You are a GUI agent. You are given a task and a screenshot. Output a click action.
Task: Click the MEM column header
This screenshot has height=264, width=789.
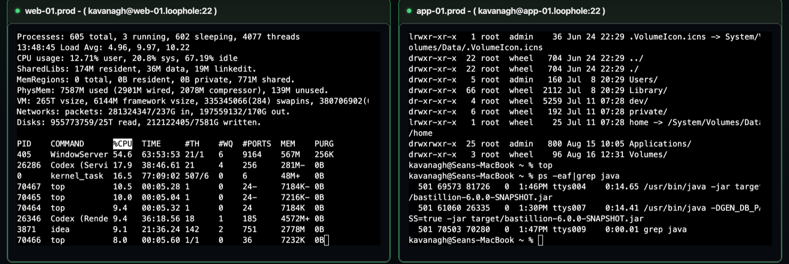288,144
